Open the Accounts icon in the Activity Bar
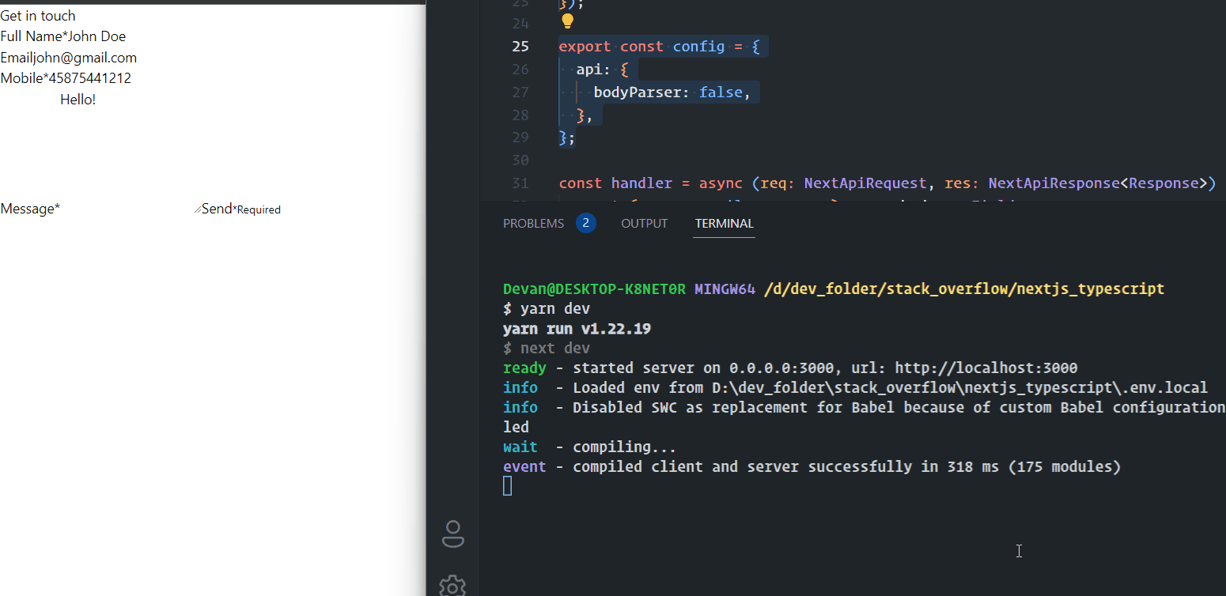 tap(452, 534)
